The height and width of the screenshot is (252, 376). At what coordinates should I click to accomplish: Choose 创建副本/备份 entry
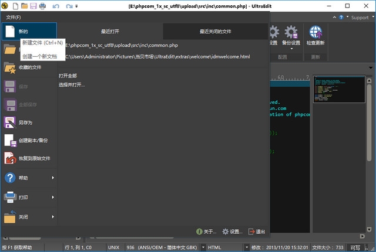pyautogui.click(x=29, y=140)
